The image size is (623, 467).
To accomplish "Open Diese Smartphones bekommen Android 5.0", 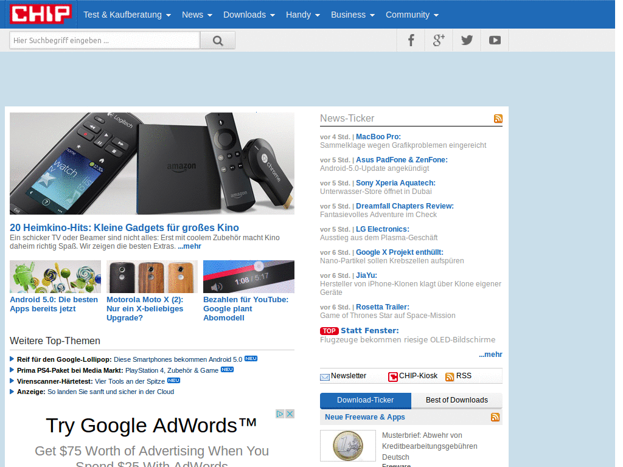I will pyautogui.click(x=178, y=359).
